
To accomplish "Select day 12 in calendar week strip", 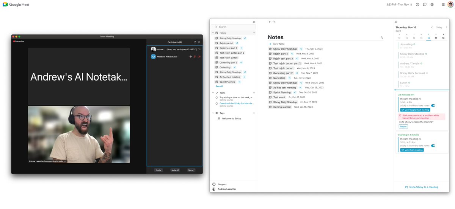I will pyautogui.click(x=399, y=38).
